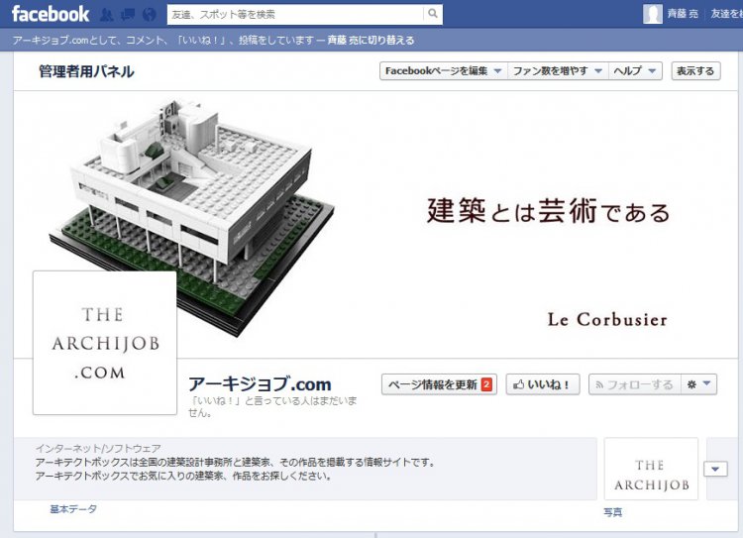This screenshot has width=743, height=538.
Task: Open the 写真 link
Action: click(612, 512)
